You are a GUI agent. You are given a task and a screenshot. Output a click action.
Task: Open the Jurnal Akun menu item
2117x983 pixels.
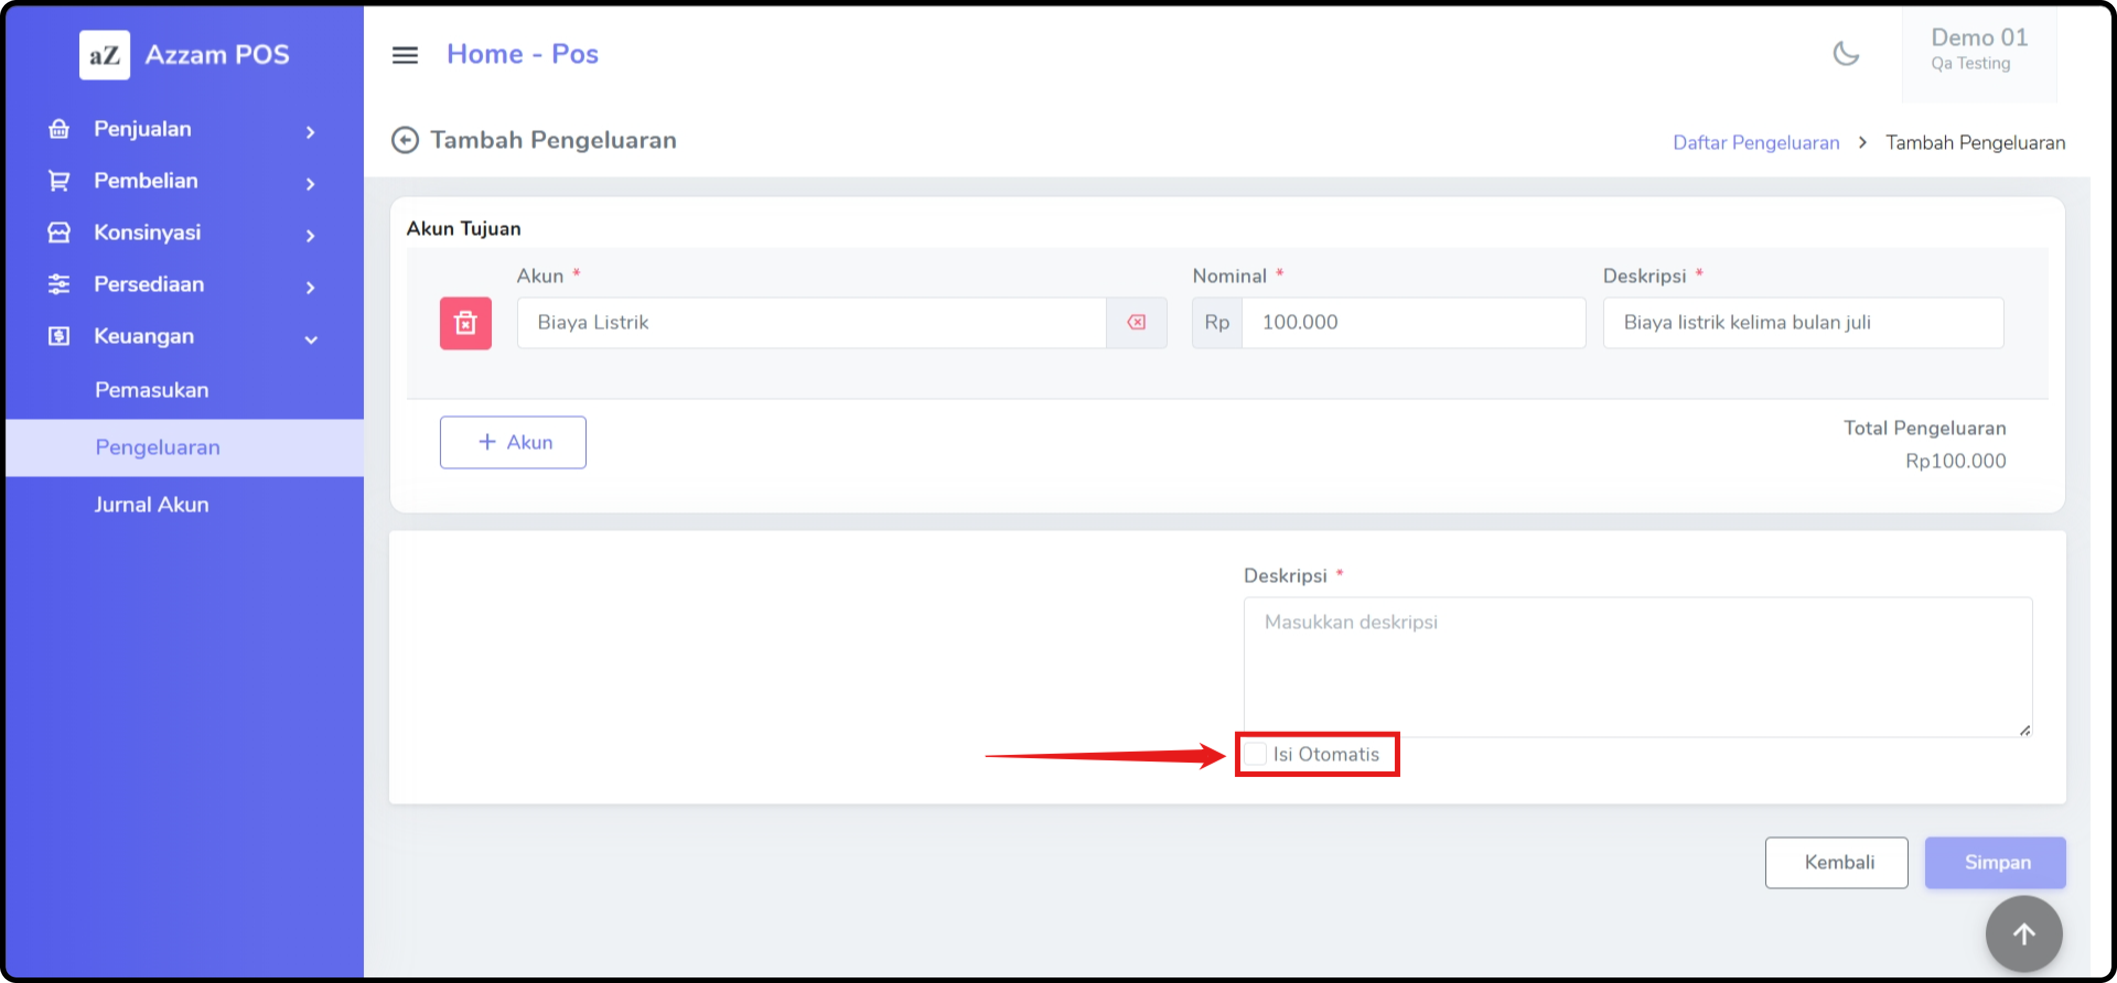coord(152,504)
